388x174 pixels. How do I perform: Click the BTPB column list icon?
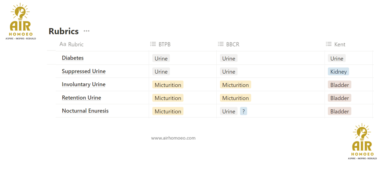(153, 44)
